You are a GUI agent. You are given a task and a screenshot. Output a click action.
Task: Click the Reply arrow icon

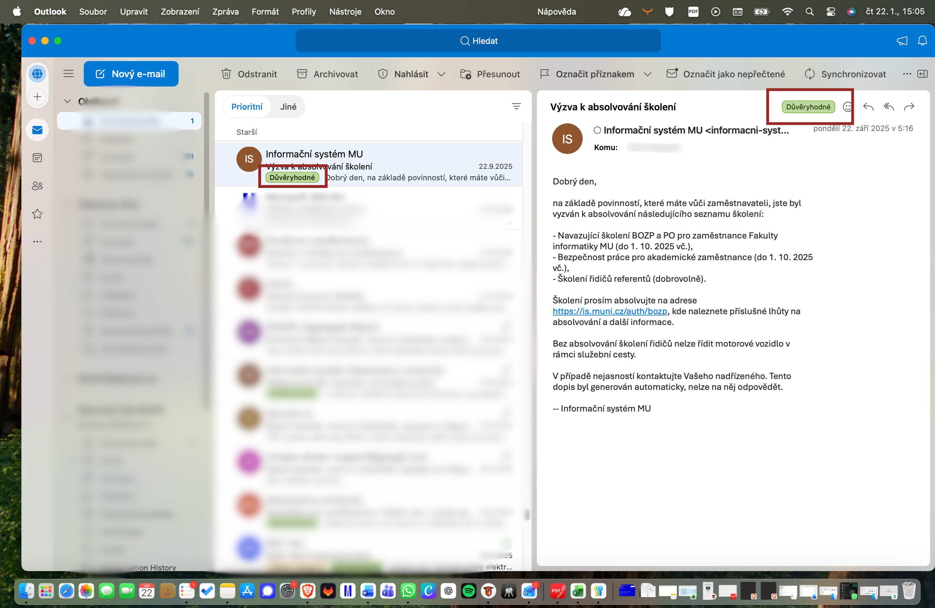tap(868, 107)
